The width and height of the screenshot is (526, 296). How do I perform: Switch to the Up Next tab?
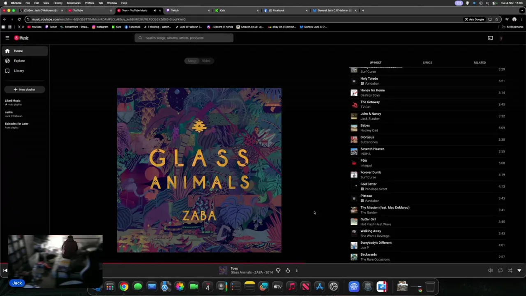375,62
